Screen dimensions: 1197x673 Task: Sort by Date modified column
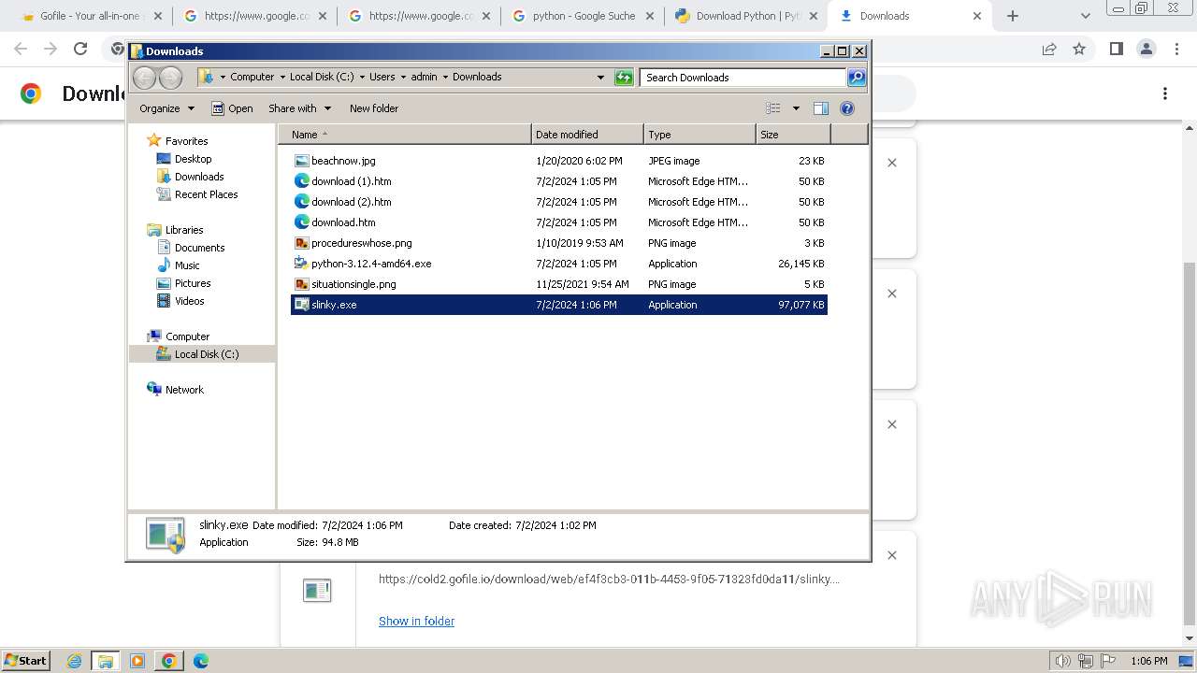[587, 135]
